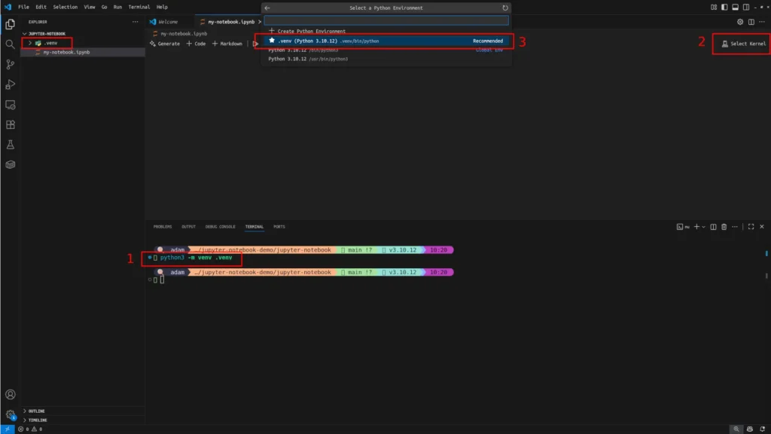Customize layout from title bar icon

pyautogui.click(x=714, y=8)
